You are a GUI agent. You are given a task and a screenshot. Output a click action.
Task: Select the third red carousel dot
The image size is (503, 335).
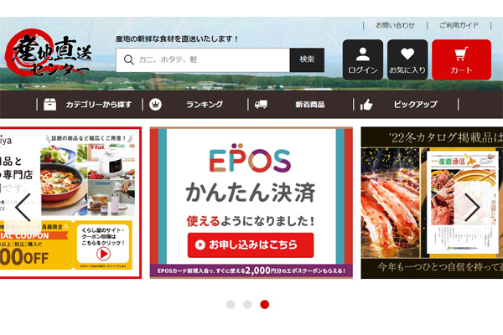tap(265, 304)
